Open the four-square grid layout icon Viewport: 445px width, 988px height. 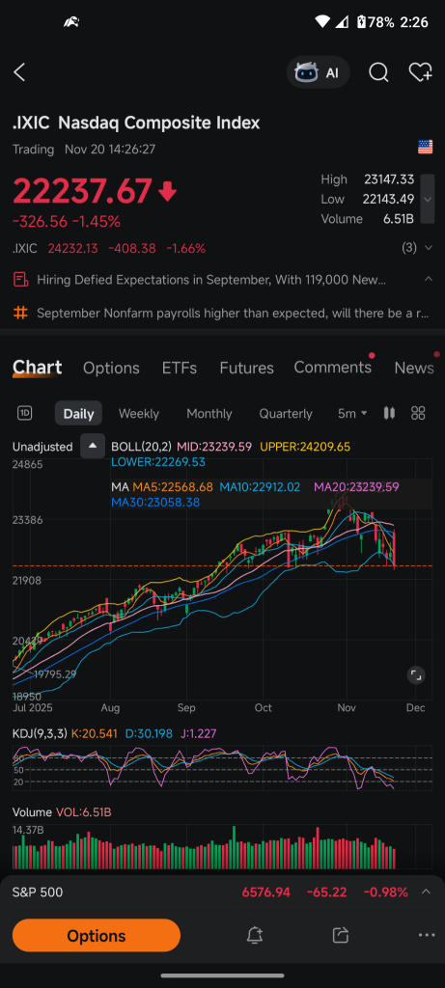pyautogui.click(x=418, y=413)
